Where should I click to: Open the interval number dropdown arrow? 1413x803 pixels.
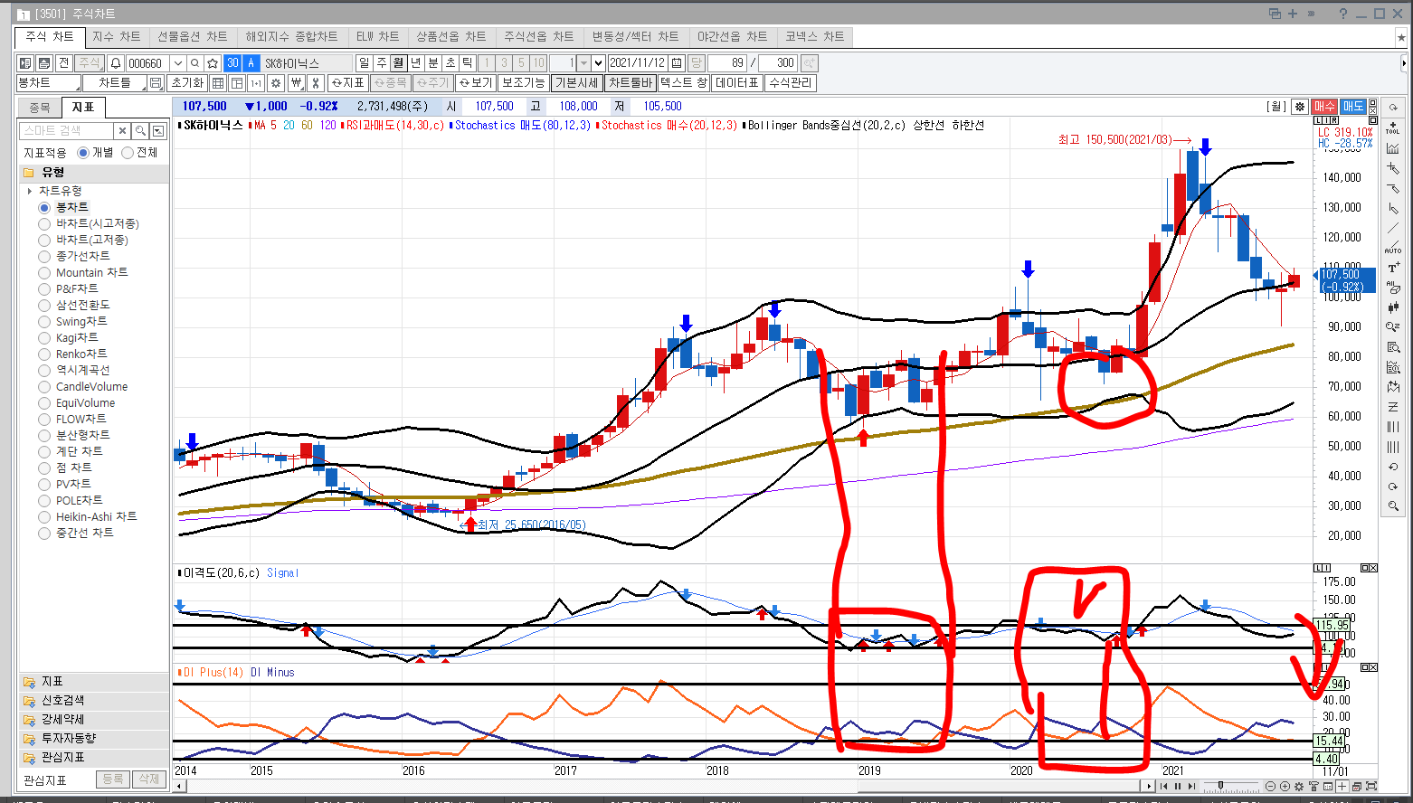598,63
